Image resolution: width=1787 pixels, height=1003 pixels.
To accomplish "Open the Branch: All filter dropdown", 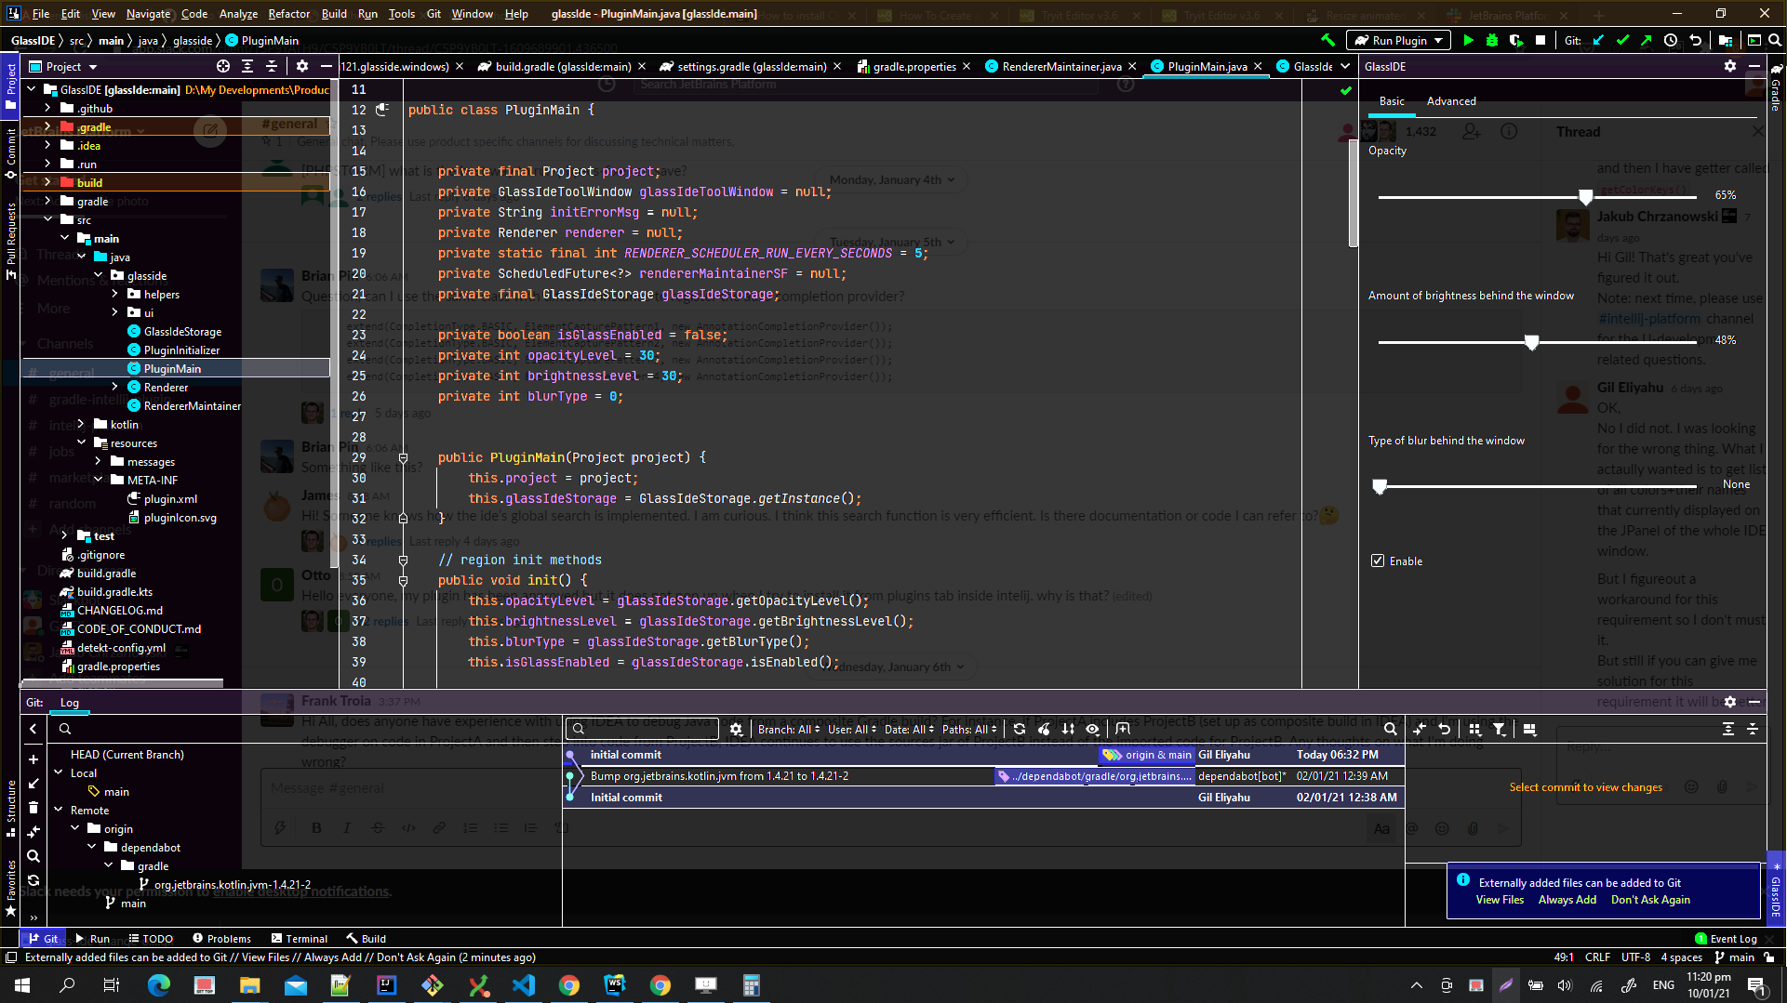I will (789, 729).
